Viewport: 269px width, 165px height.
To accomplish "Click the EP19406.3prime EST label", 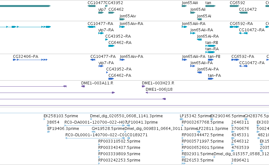I will [x=63, y=129].
